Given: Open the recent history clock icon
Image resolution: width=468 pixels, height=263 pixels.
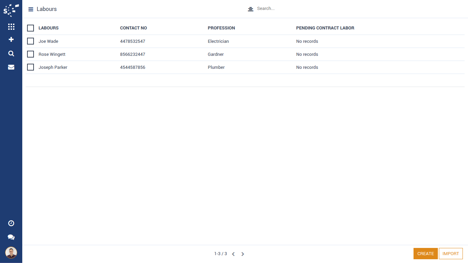Looking at the screenshot, I should click(11, 223).
